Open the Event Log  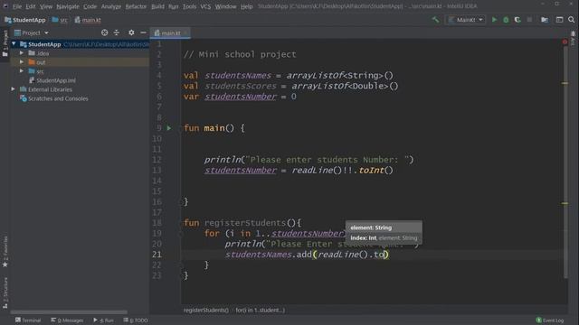[x=550, y=320]
